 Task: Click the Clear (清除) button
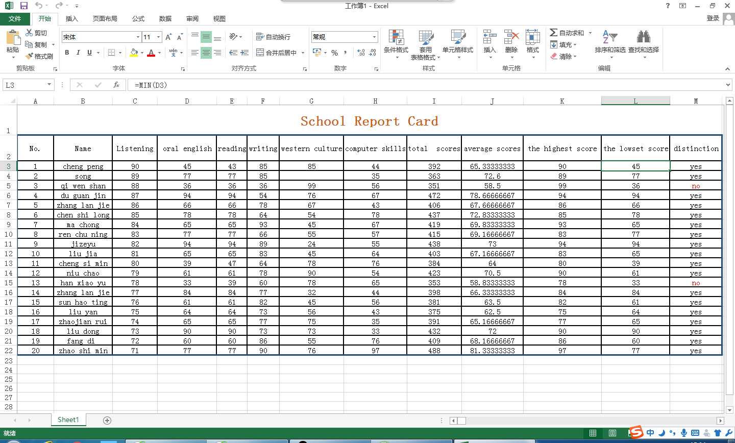click(x=563, y=56)
